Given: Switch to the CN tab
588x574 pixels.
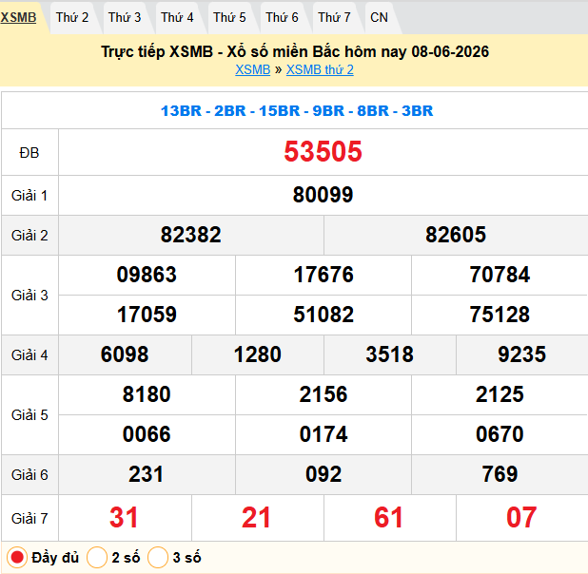Looking at the screenshot, I should coord(379,18).
